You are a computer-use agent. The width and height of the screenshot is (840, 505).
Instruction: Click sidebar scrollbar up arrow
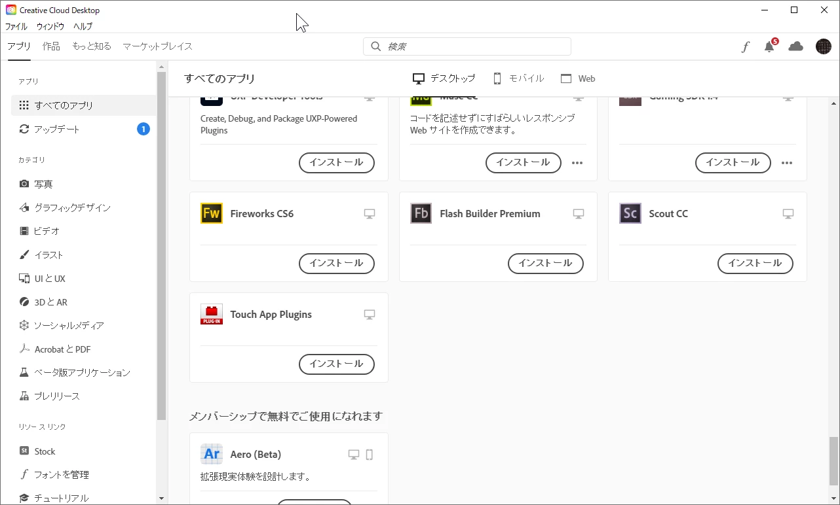(162, 66)
